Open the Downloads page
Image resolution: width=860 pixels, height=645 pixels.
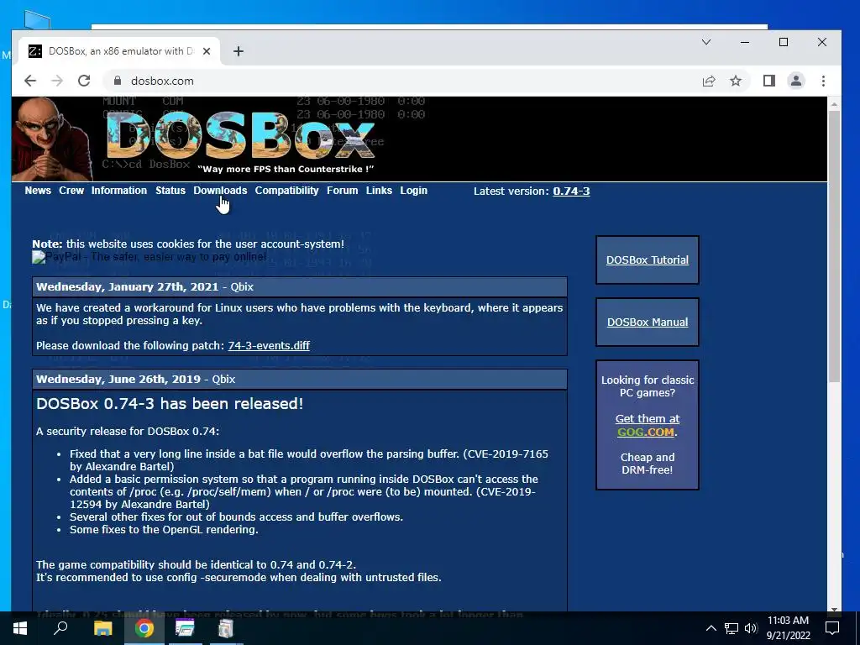[220, 191]
